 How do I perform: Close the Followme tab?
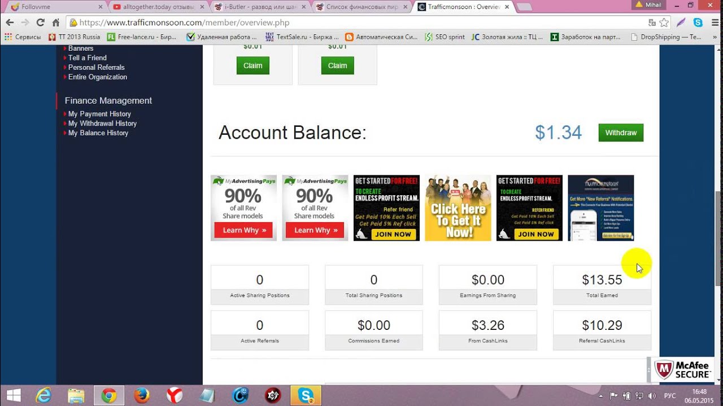pos(101,7)
